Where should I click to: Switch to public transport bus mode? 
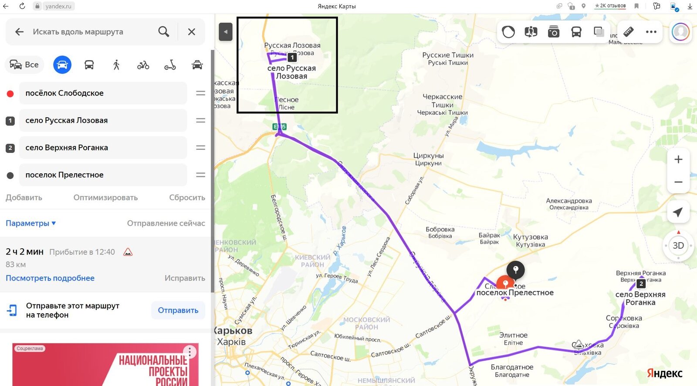click(89, 65)
